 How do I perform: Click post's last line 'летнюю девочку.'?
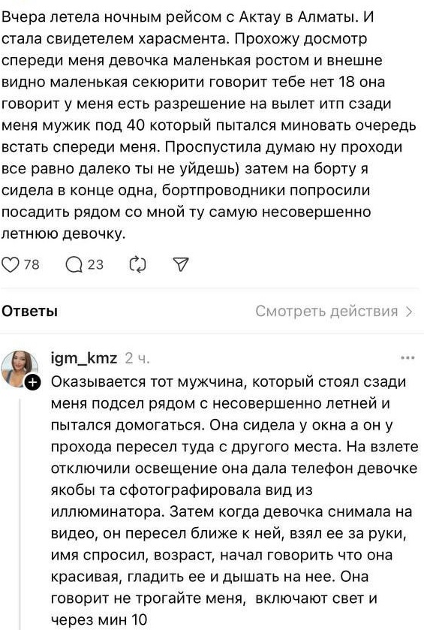point(64,234)
